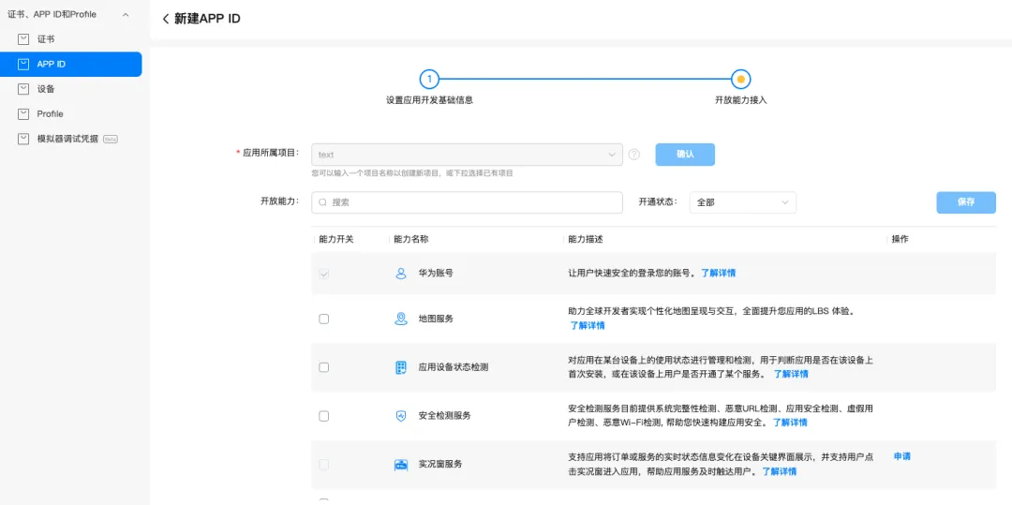This screenshot has width=1012, height=505.
Task: Click the APP ID sidebar icon
Action: point(23,65)
